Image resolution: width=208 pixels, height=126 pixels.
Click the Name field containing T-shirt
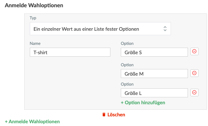click(70, 52)
